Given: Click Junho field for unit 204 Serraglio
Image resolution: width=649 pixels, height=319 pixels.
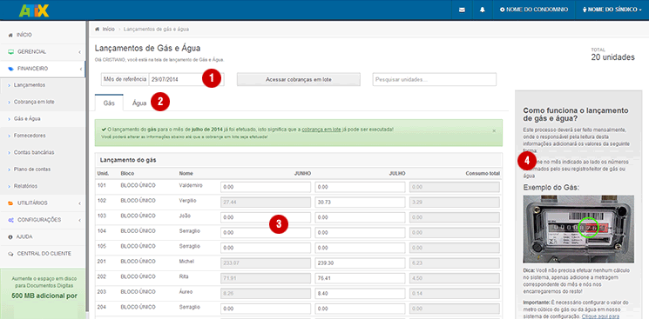Looking at the screenshot, I should [x=266, y=309].
